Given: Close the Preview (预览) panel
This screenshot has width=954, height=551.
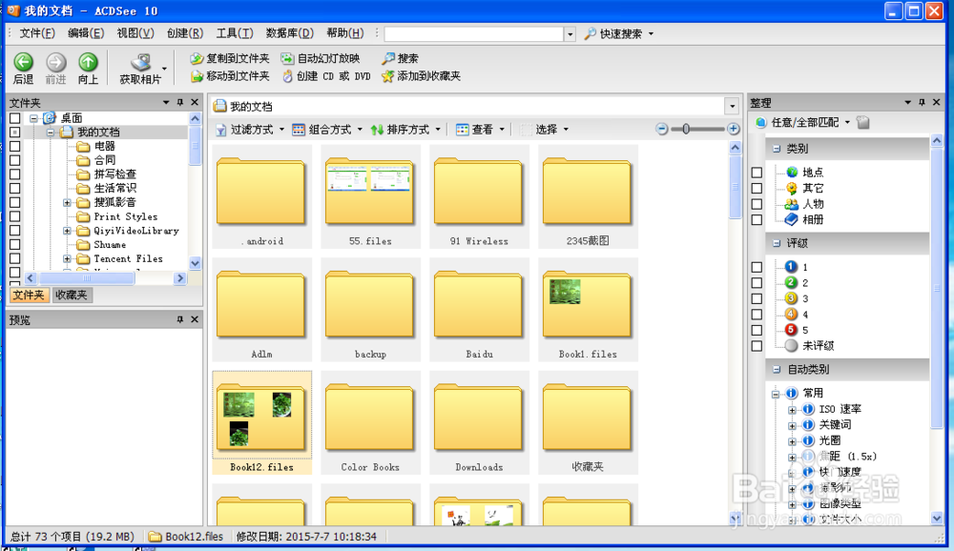Looking at the screenshot, I should [x=195, y=319].
